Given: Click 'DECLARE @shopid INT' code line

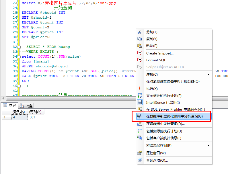Looking at the screenshot, I should coord(44,13).
